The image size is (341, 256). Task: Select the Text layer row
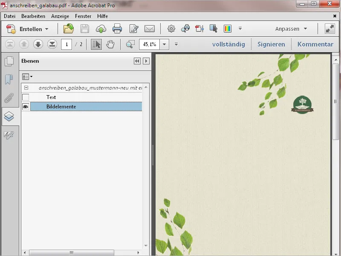tap(86, 97)
